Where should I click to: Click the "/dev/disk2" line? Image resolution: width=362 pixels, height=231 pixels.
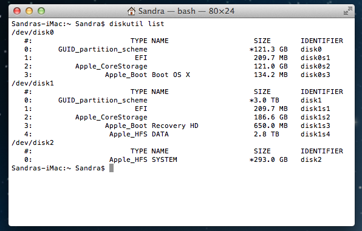[33, 142]
